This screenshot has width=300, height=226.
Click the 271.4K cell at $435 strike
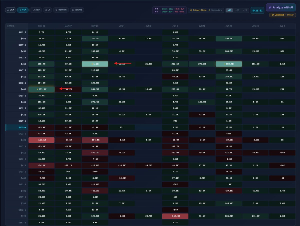[x=95, y=102]
